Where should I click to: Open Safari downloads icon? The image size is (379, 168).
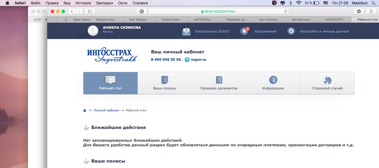(x=359, y=11)
